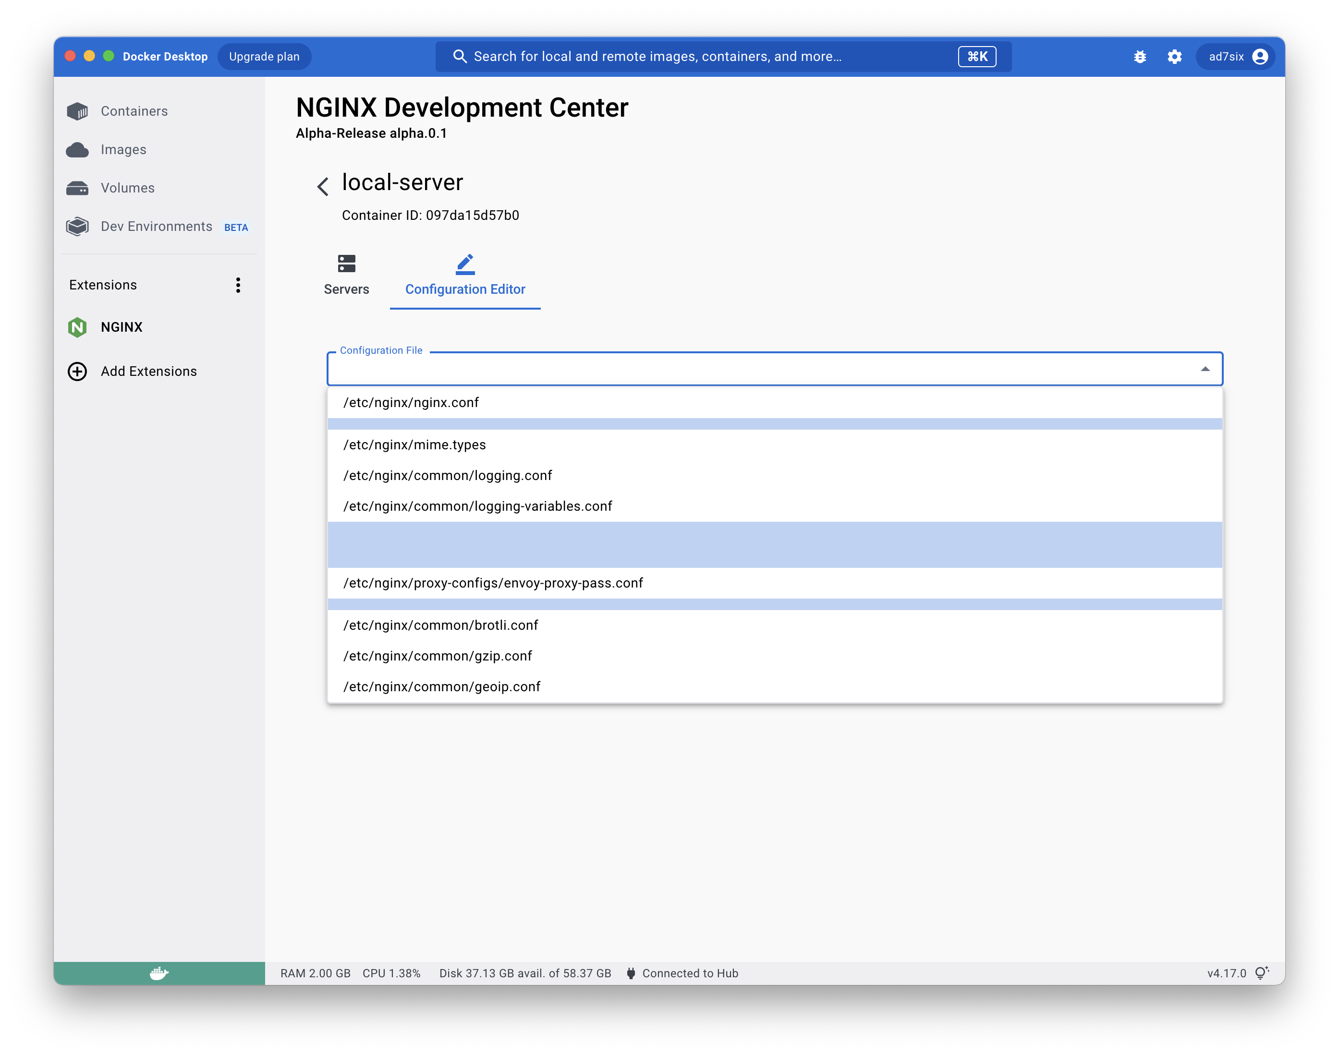1339x1056 pixels.
Task: Click the CPU 1.38% status
Action: click(x=391, y=973)
